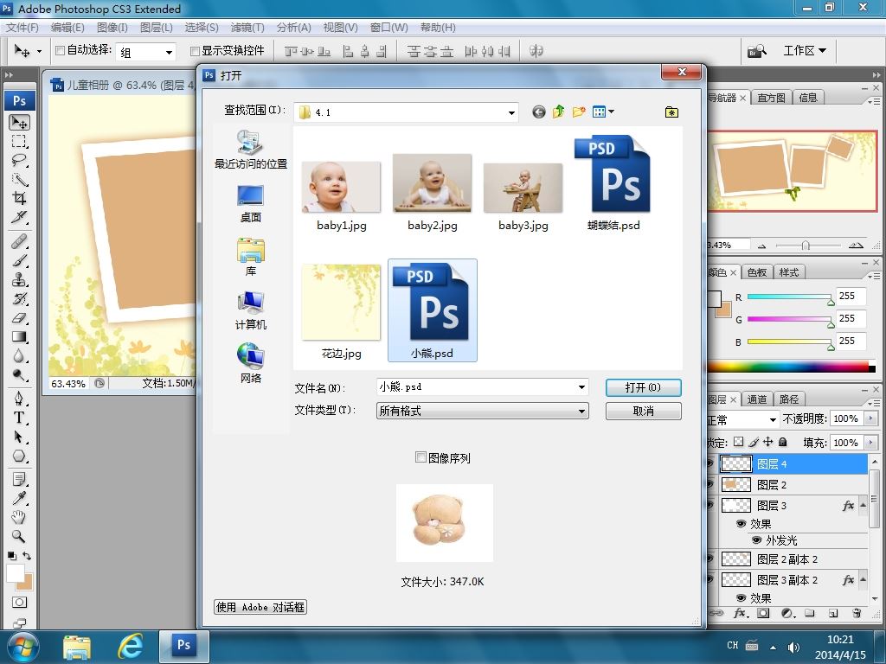
Task: Select the Blur tool
Action: click(19, 356)
